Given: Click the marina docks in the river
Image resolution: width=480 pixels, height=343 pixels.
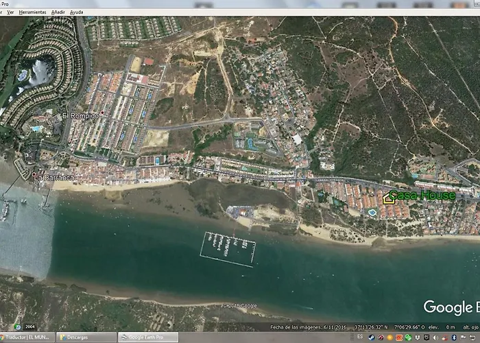Looking at the screenshot, I should point(228,248).
